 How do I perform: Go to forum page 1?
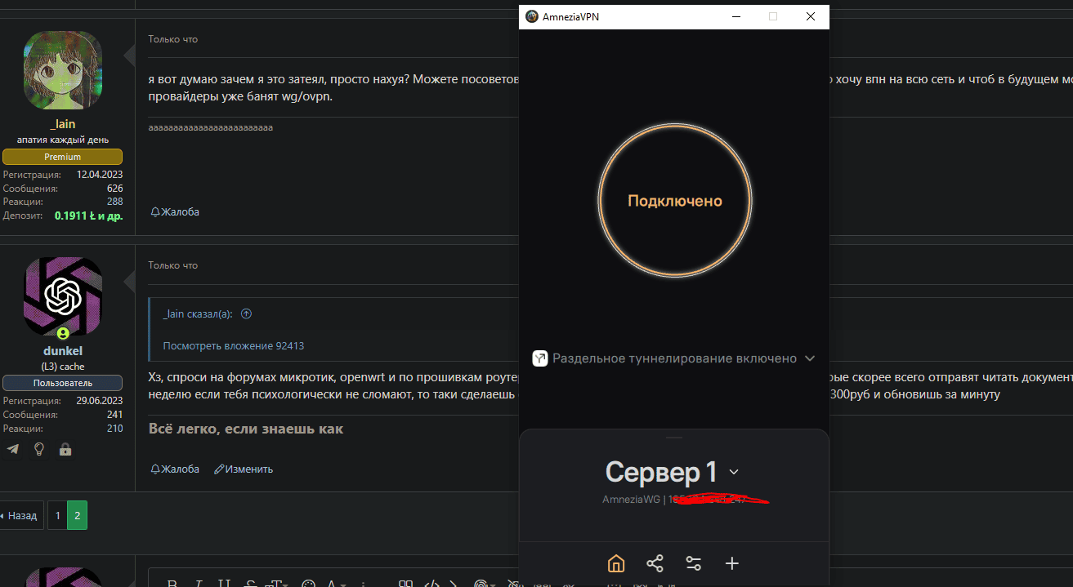[57, 515]
